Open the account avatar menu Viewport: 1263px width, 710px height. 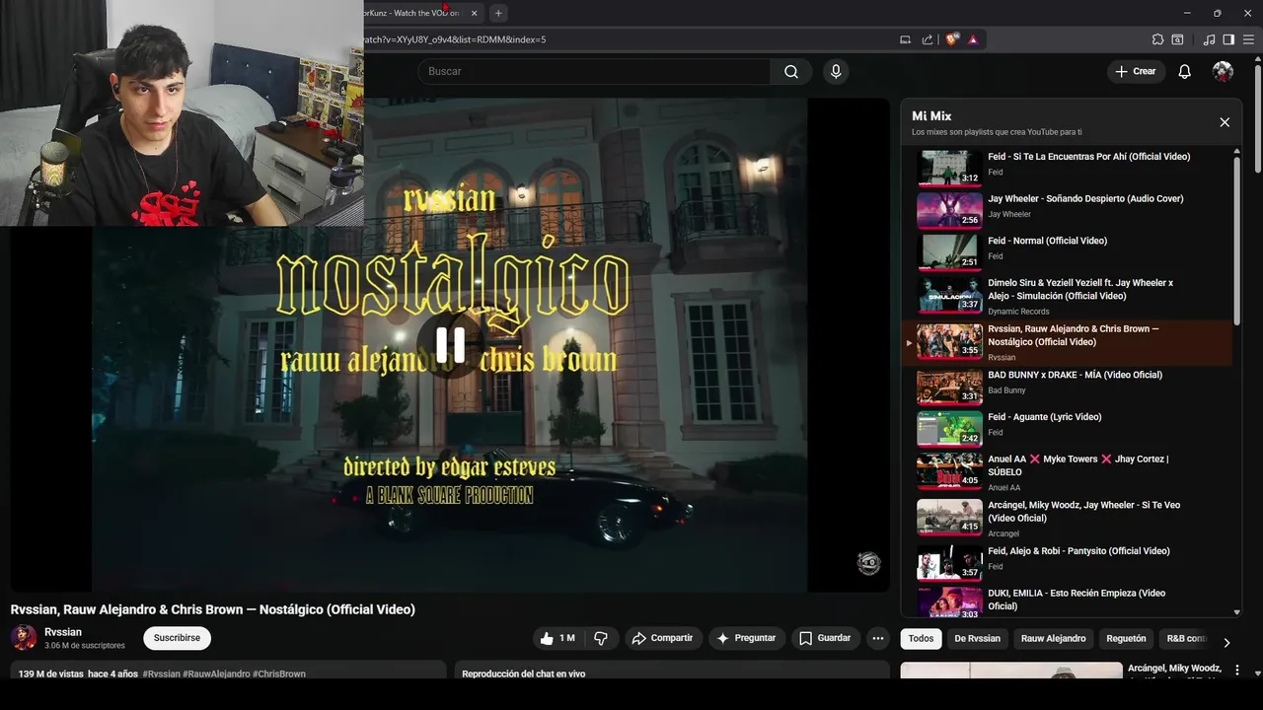(1223, 71)
